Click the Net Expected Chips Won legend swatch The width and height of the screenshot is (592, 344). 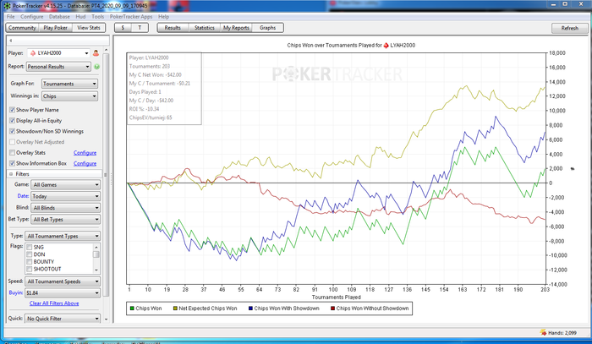coord(175,309)
